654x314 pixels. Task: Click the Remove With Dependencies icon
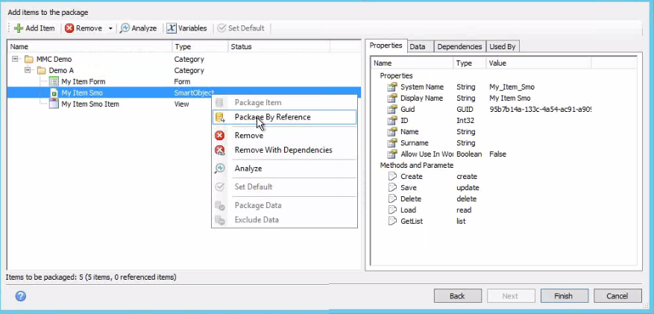[220, 150]
